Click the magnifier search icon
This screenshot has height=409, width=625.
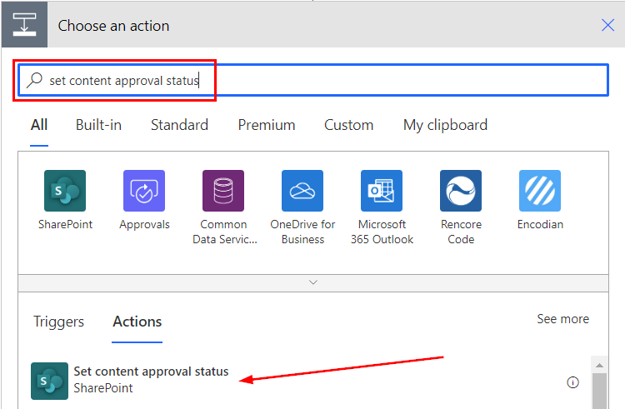coord(34,80)
